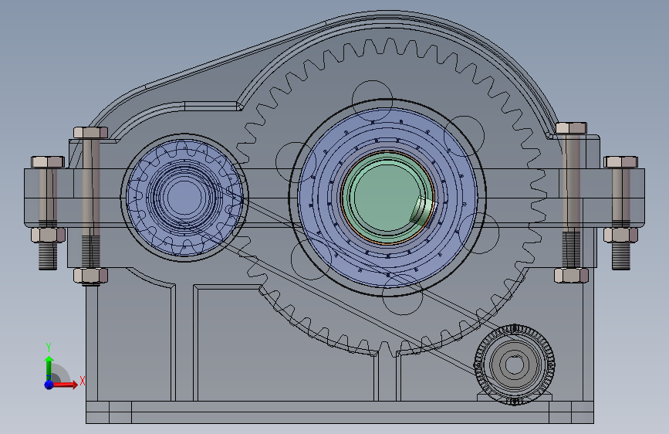Click the red X axis arrow of triad
This screenshot has width=669, height=434.
(x=66, y=385)
